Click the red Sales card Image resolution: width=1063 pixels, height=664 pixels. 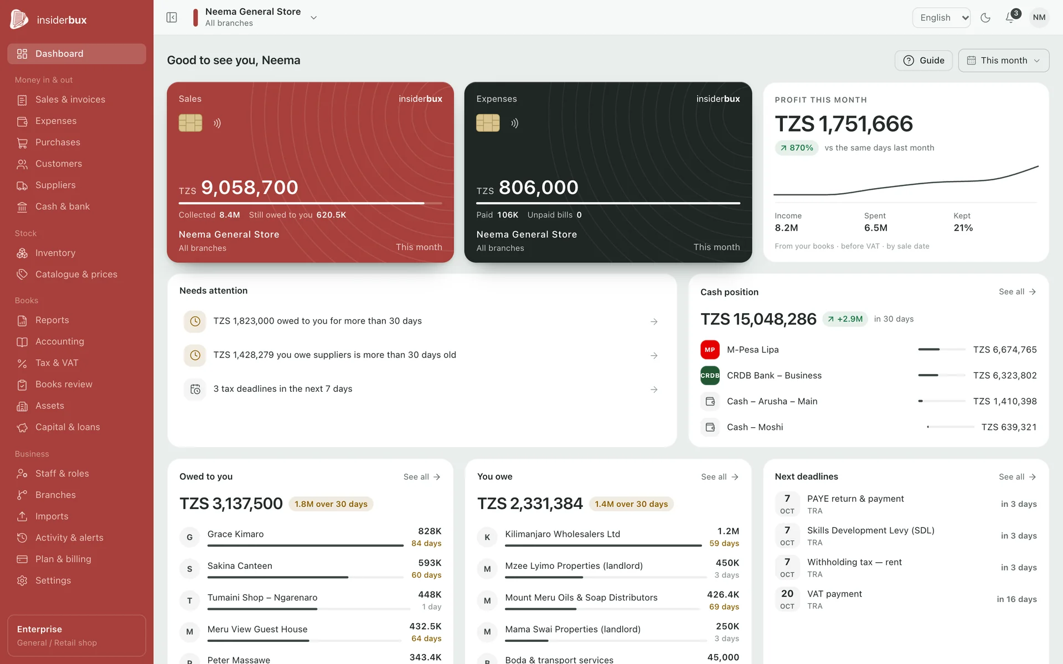pos(310,172)
